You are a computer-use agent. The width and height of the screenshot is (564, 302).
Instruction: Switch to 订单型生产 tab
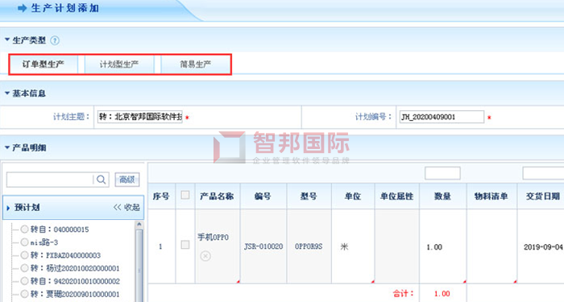point(44,64)
